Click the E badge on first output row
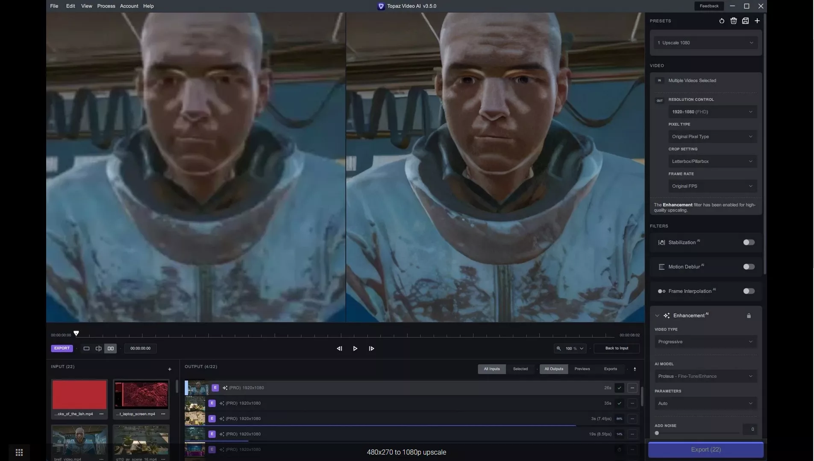The height and width of the screenshot is (461, 814). 215,388
